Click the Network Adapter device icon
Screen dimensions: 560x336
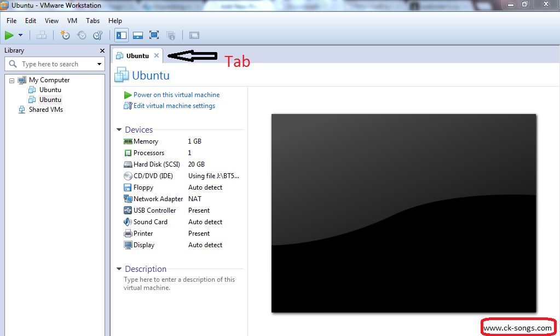click(x=128, y=199)
